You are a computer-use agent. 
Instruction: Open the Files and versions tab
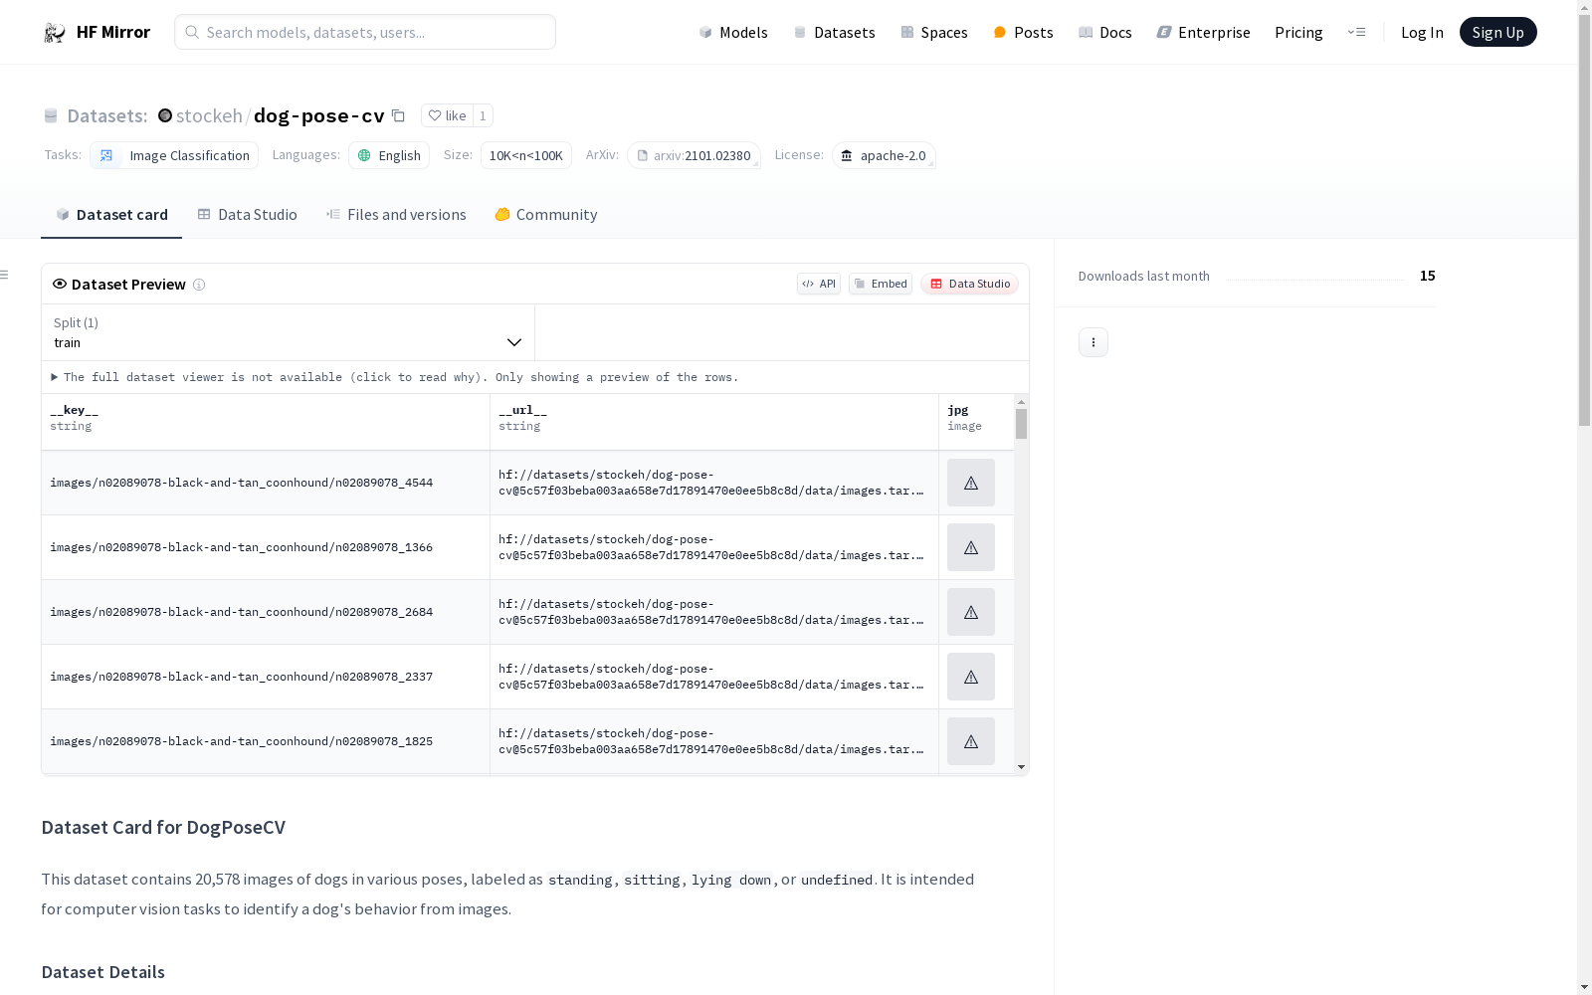tap(396, 215)
